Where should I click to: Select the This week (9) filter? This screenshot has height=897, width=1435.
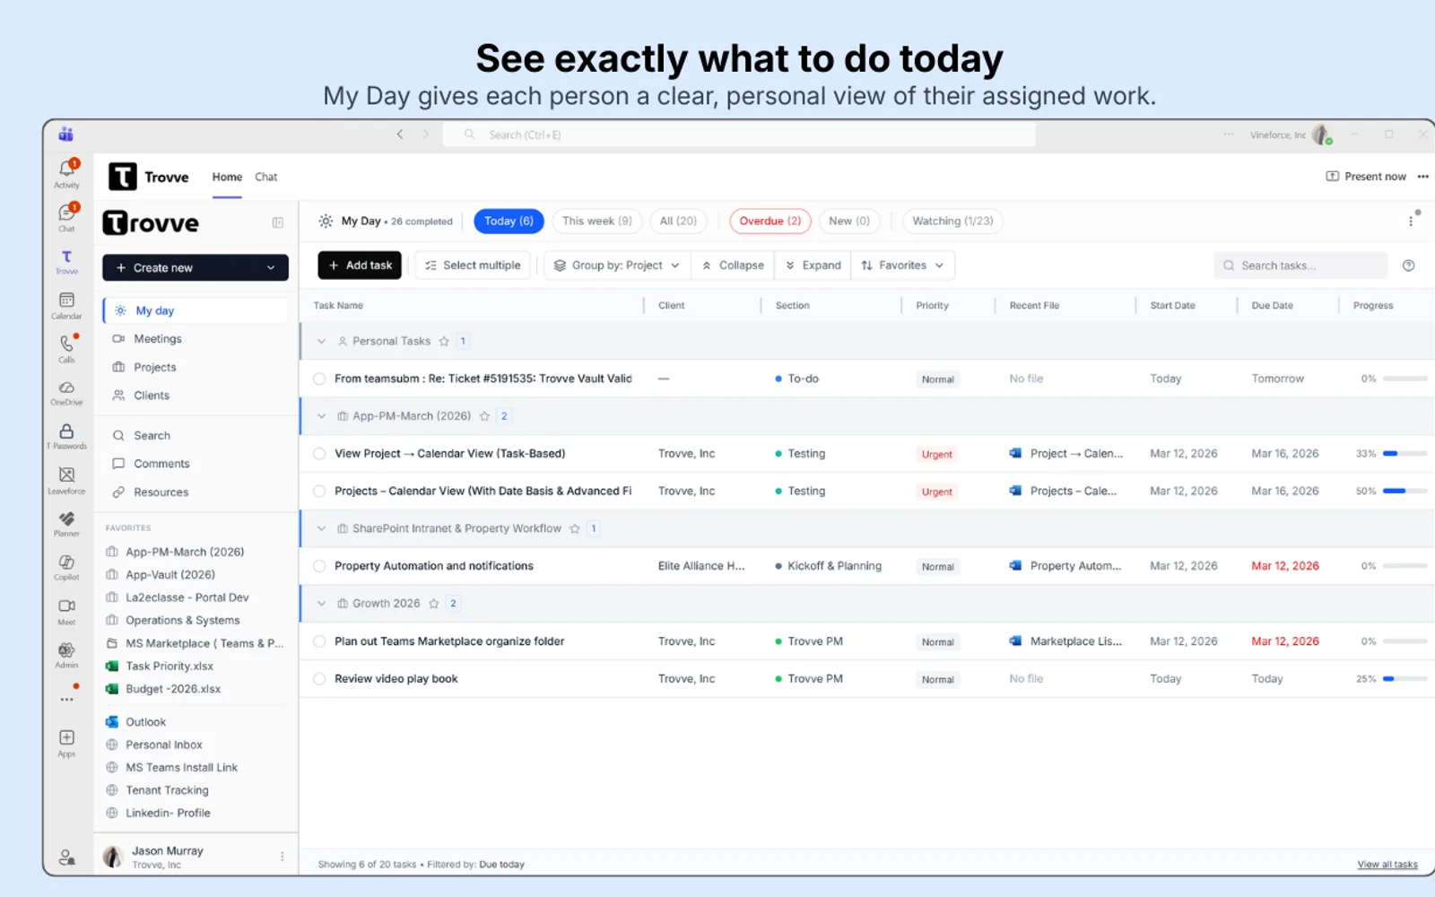click(596, 221)
